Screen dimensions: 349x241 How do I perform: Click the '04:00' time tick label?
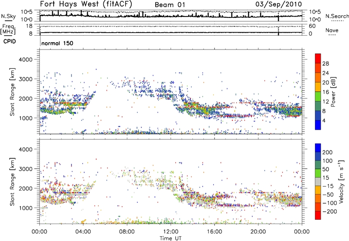83,232
